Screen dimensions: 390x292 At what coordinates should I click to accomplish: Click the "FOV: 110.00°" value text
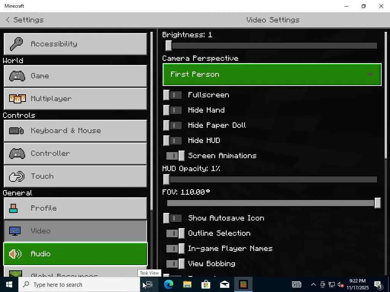point(186,192)
